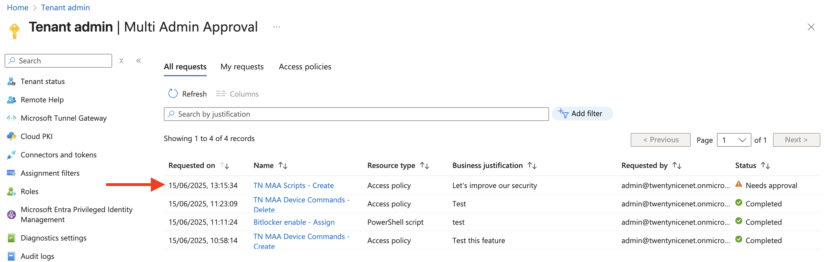Viewport: 825px width, 262px height.
Task: Switch to the Access policies tab
Action: (x=305, y=67)
